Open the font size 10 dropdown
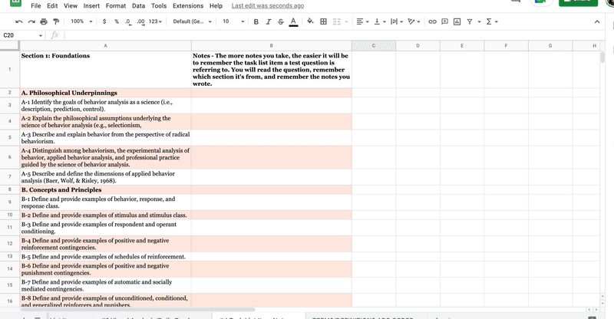The width and height of the screenshot is (614, 319). (x=233, y=21)
